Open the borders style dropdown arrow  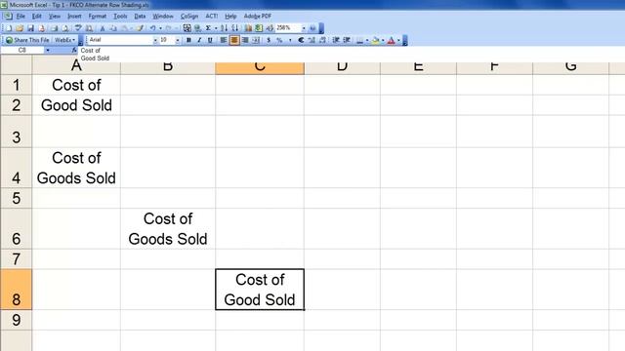coord(367,40)
